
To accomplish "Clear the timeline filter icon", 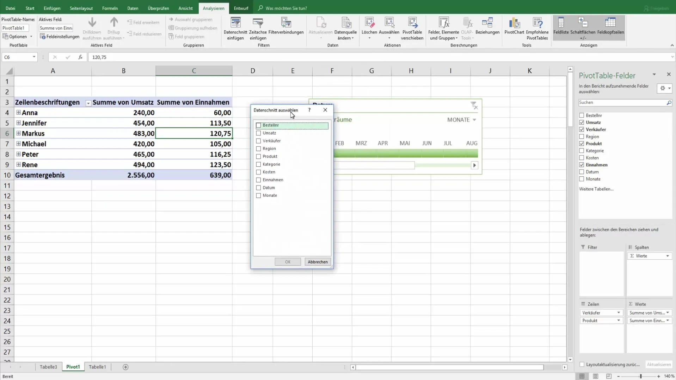I will click(474, 105).
